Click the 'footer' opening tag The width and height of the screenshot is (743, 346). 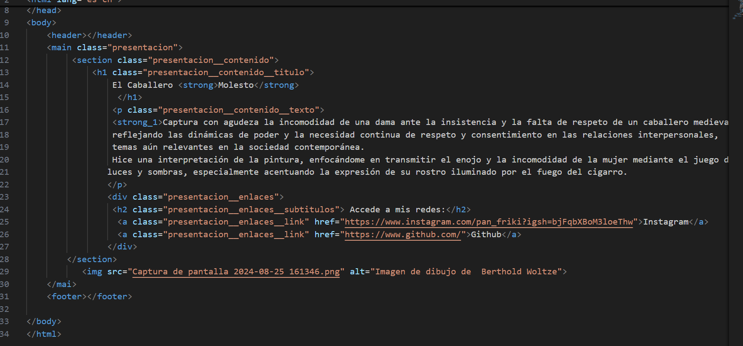pos(67,297)
